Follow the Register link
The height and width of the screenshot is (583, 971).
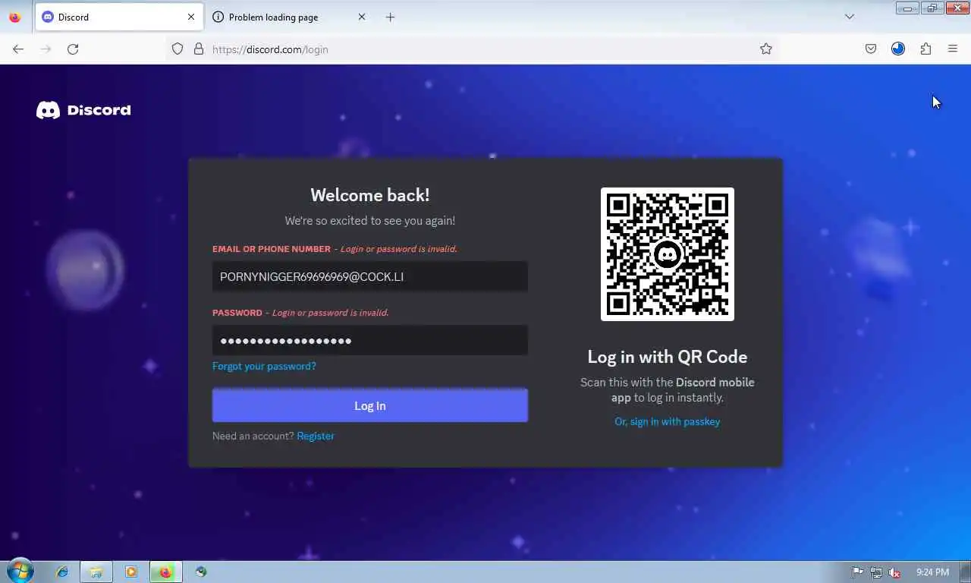point(316,436)
